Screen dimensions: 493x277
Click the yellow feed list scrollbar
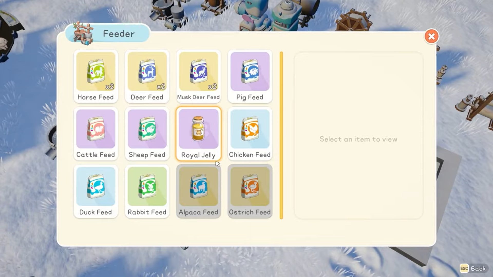click(x=281, y=135)
